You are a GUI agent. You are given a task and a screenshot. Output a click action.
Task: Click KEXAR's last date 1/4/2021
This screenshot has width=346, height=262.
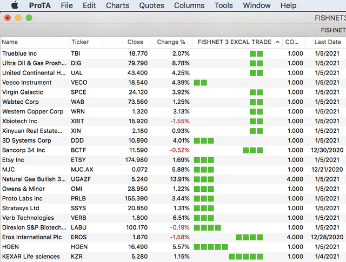point(327,257)
